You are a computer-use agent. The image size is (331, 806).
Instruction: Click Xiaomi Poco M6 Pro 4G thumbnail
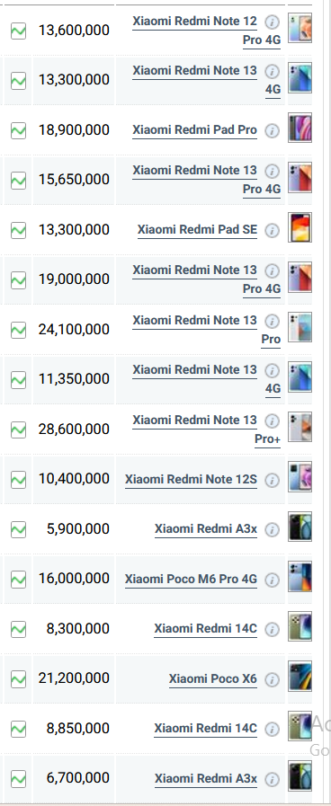pos(300,576)
